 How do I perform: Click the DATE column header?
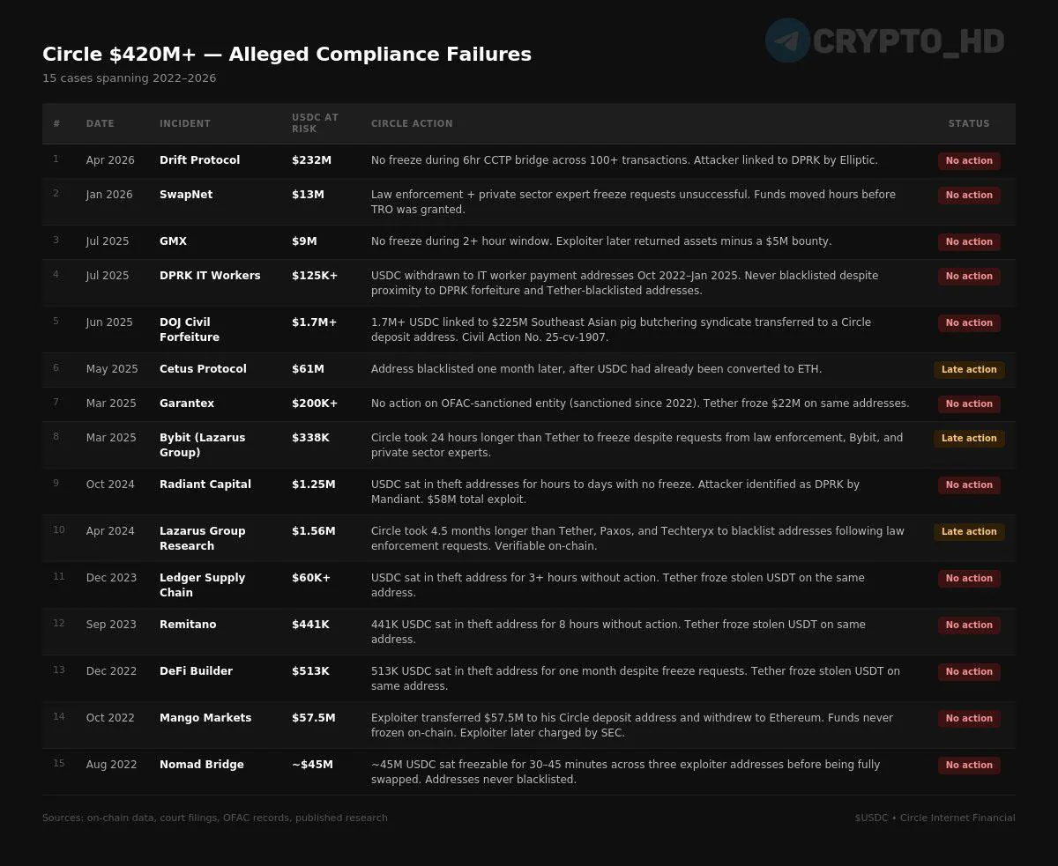[x=100, y=124]
